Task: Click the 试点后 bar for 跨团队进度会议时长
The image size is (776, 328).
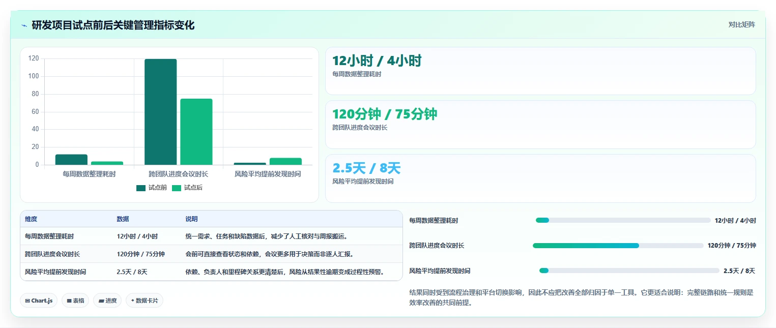Action: (196, 132)
